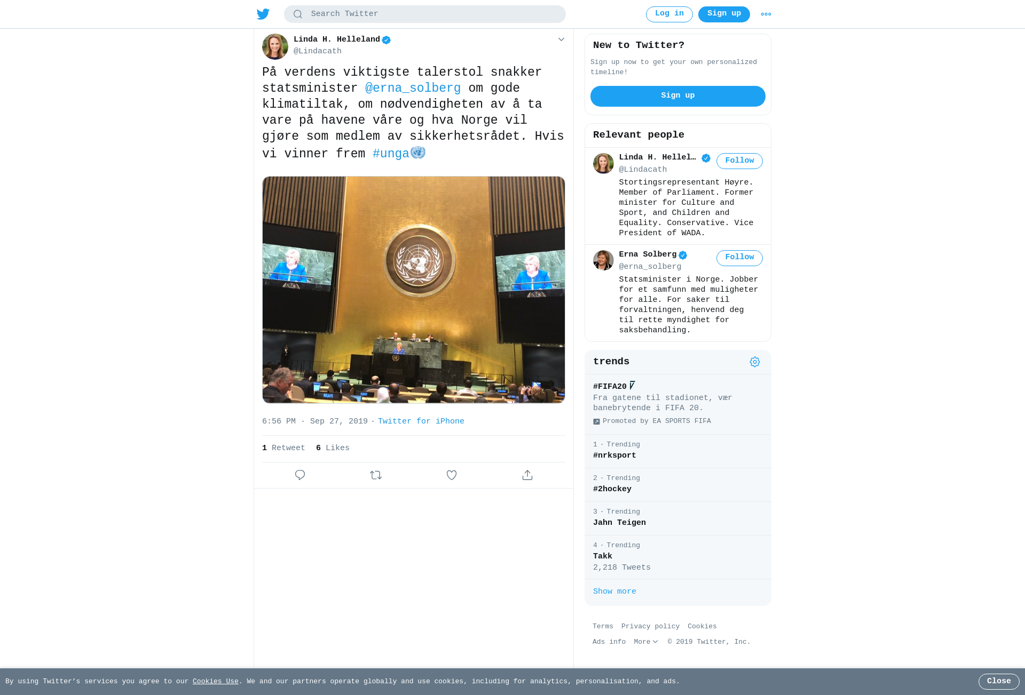The width and height of the screenshot is (1025, 695).
Task: Open the #nrksport trending item
Action: (x=677, y=451)
